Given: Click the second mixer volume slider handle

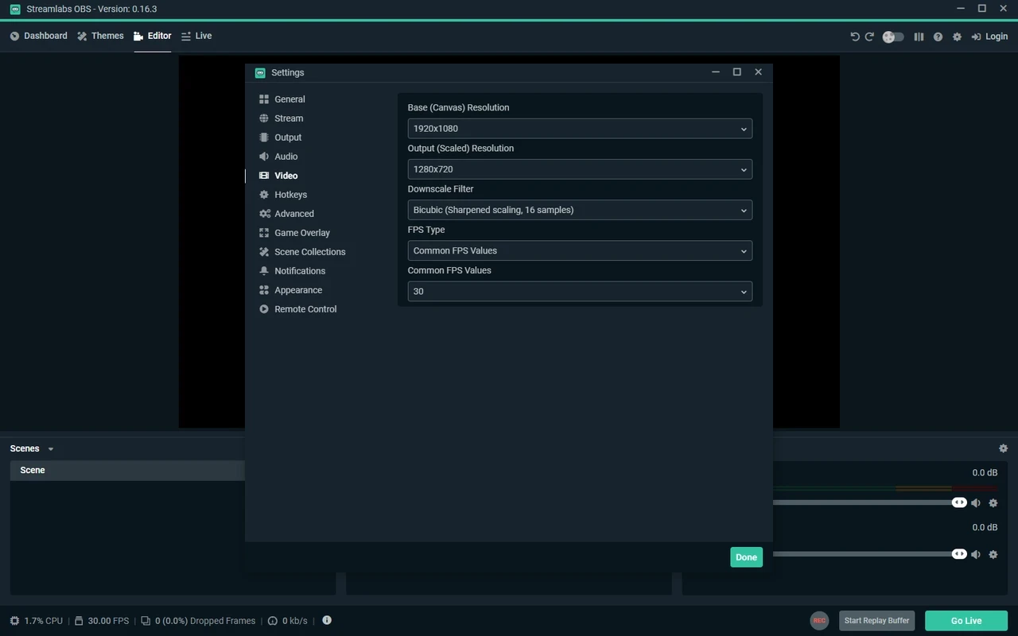Looking at the screenshot, I should tap(959, 554).
